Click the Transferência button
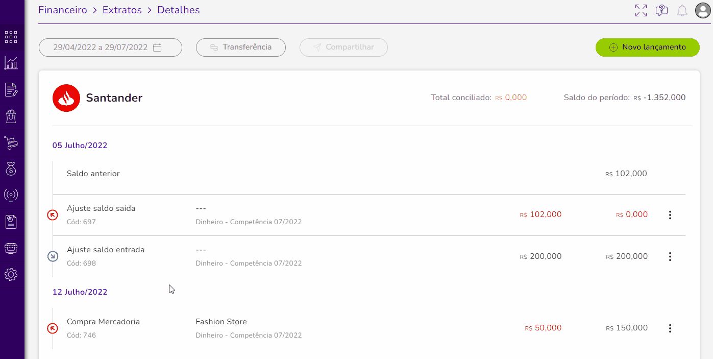 tap(241, 47)
